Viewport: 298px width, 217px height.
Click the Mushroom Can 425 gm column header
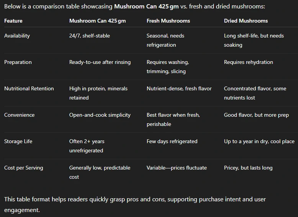pyautogui.click(x=97, y=21)
